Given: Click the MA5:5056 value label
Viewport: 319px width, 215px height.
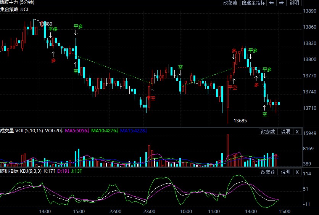Looking at the screenshot, I should pyautogui.click(x=77, y=130).
